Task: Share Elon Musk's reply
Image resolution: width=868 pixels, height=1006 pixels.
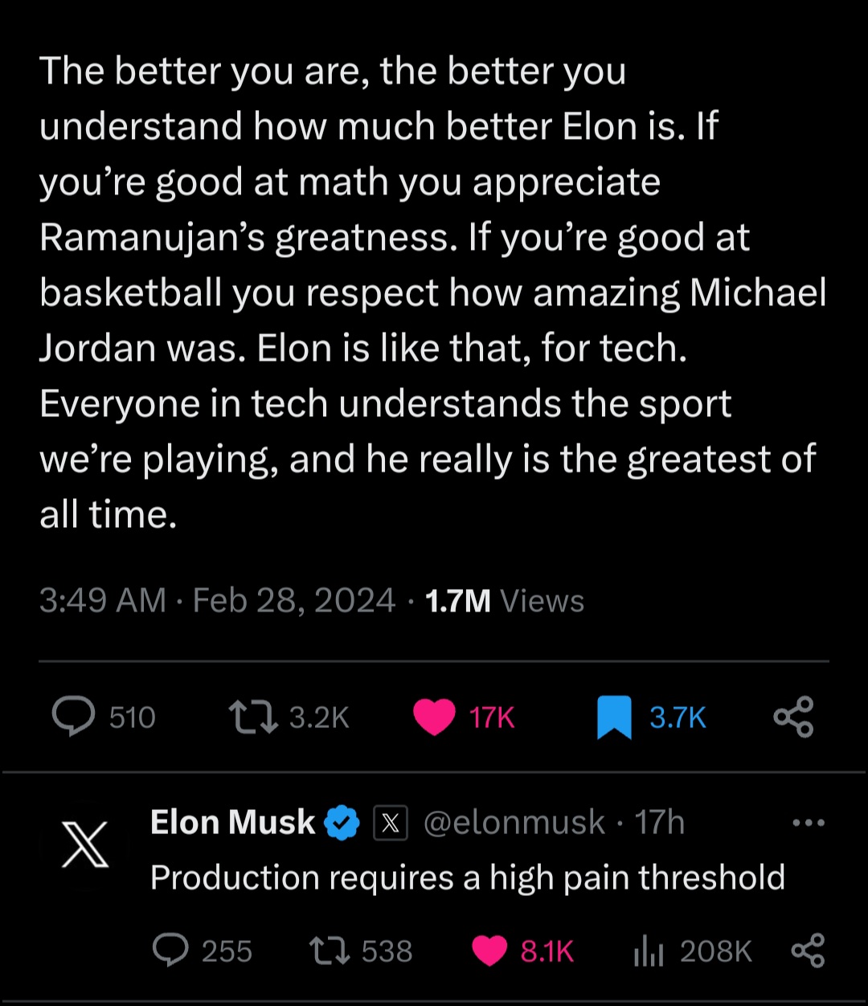Action: tap(808, 951)
